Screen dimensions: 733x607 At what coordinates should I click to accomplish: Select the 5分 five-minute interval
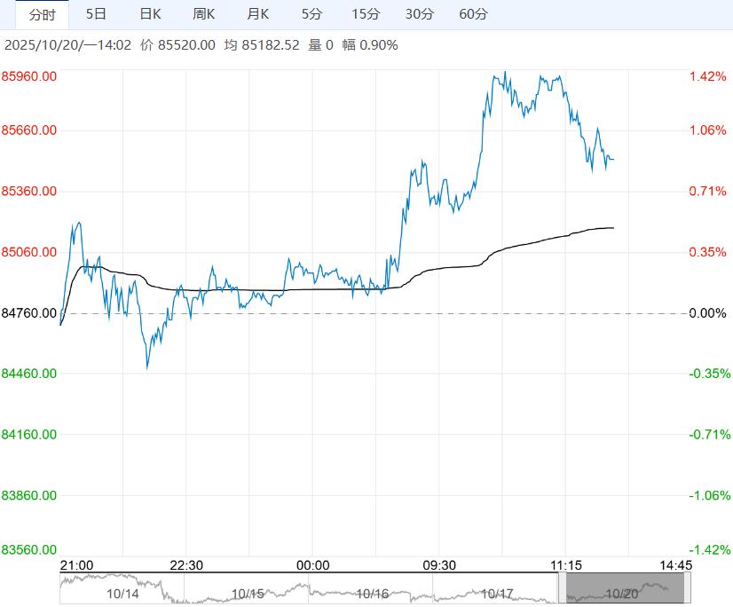tap(311, 14)
